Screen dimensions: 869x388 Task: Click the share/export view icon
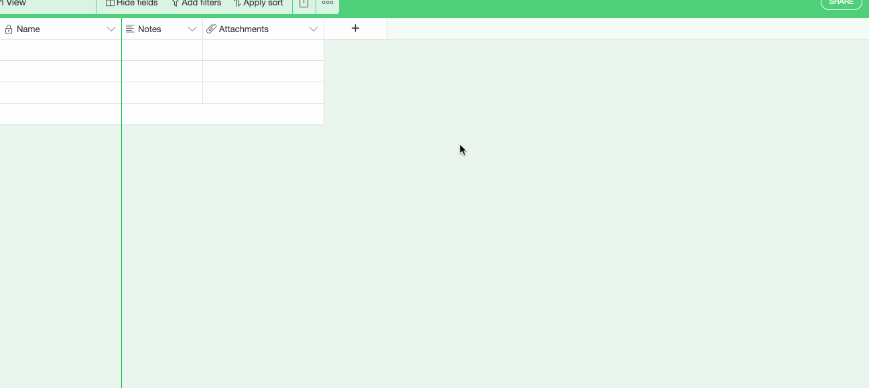pos(304,3)
